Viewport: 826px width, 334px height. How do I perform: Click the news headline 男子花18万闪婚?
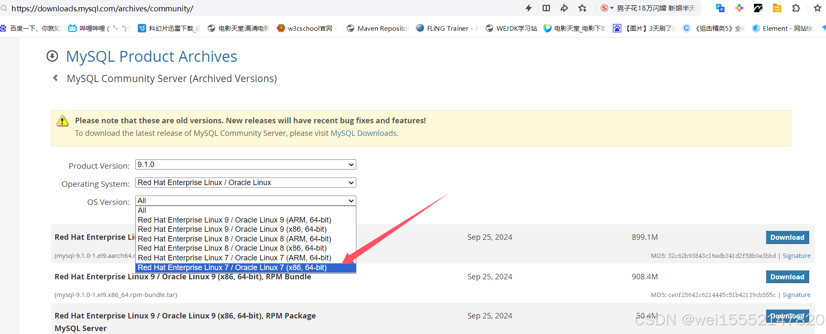(x=656, y=8)
